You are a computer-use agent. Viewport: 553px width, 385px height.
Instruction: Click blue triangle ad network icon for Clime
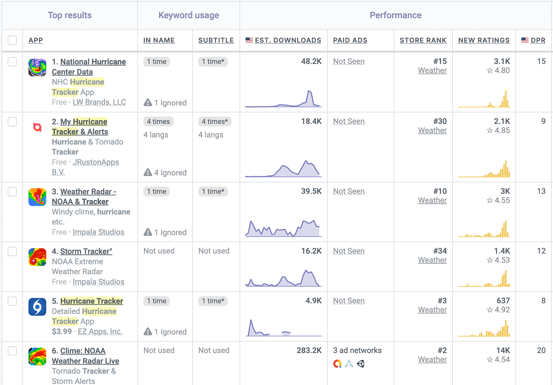point(349,364)
